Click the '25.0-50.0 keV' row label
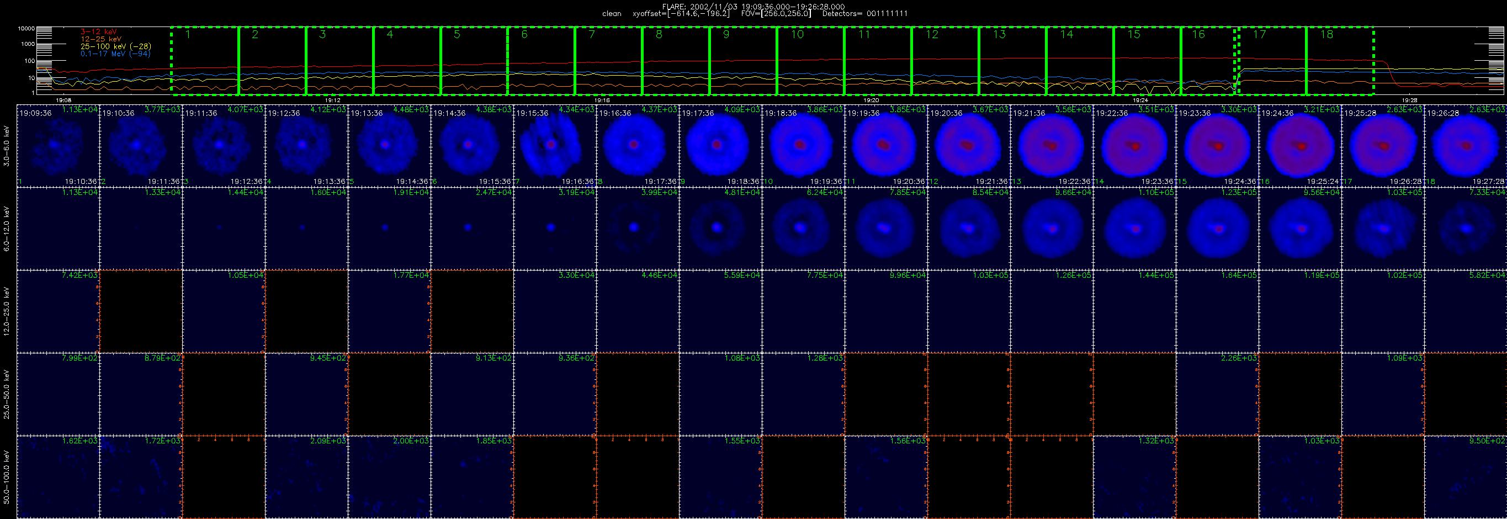1507x519 pixels. click(x=7, y=394)
